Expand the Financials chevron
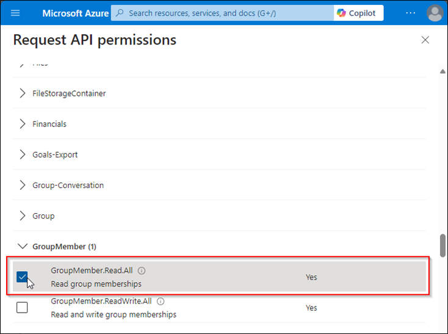The height and width of the screenshot is (334, 448). click(x=23, y=124)
